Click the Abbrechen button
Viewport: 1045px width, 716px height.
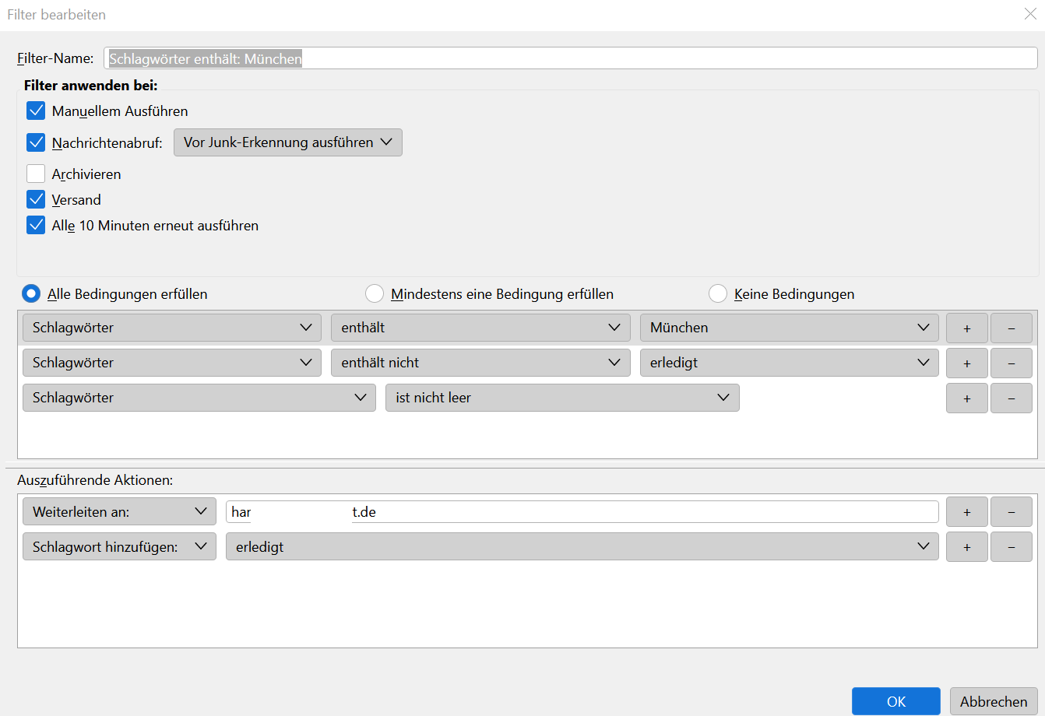tap(994, 701)
